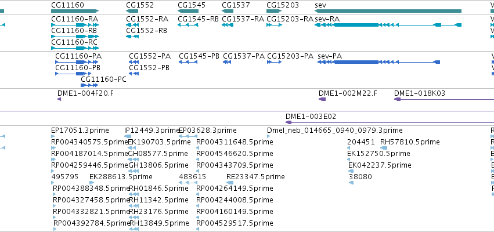Image resolution: width=494 pixels, height=232 pixels.
Task: Select EST RP004332821.5prime
Action: [x=54, y=218]
